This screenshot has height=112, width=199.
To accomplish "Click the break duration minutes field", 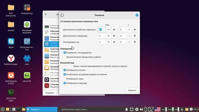I will pos(102,36).
